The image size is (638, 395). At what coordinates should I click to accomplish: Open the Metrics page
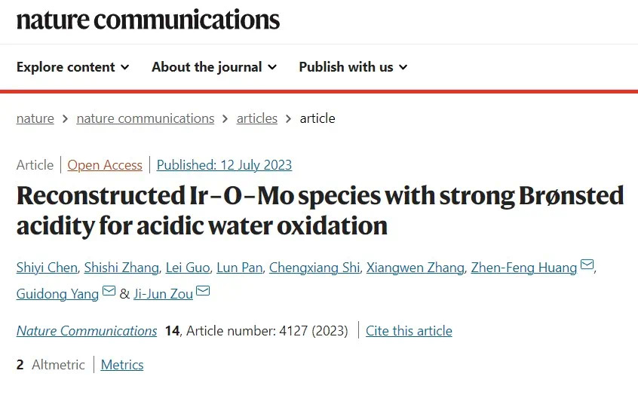[x=122, y=365]
